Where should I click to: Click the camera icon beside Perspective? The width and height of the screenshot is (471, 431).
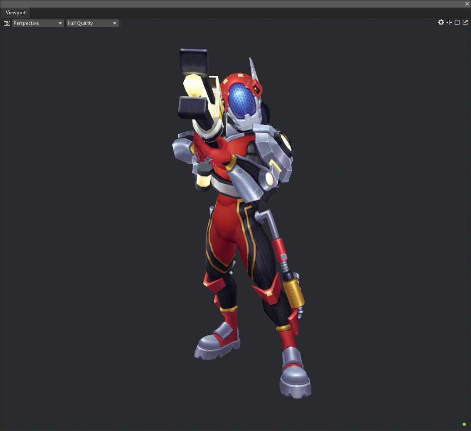[x=7, y=23]
